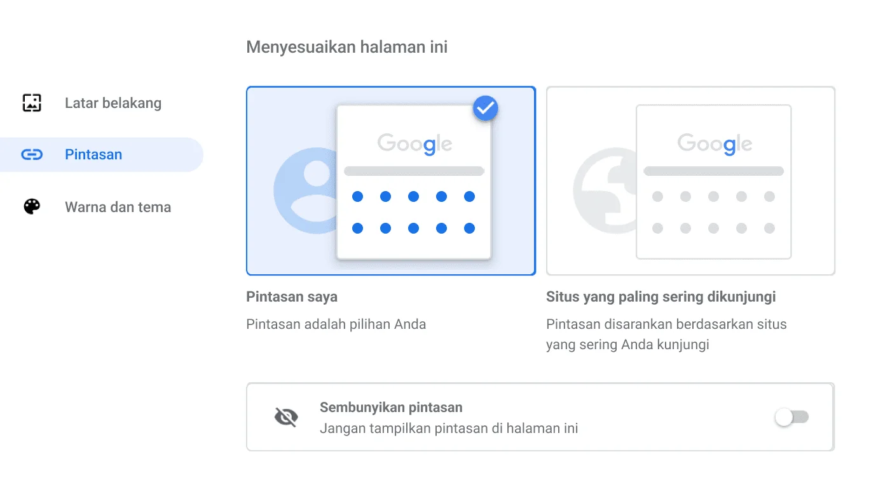This screenshot has height=499, width=890.
Task: Click the hidden-eye icon beside Sembunyikan pintasan
Action: (x=286, y=417)
